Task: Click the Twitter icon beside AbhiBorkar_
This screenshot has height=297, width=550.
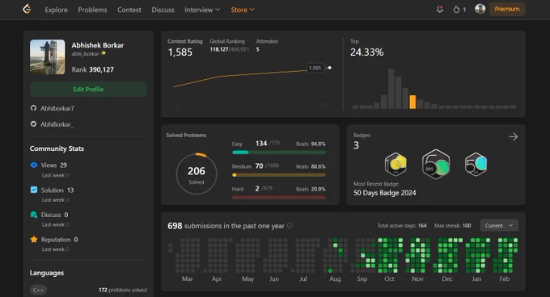Action: click(x=33, y=123)
